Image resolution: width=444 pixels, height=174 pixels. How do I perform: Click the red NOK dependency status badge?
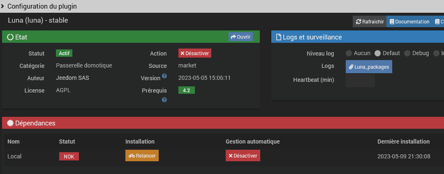coord(69,156)
